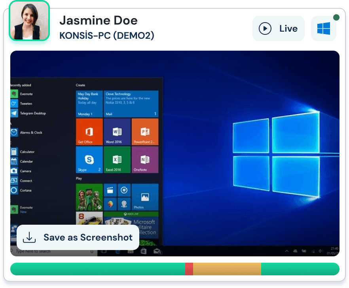Image resolution: width=349 pixels, height=288 pixels.
Task: Open the Word 2016 tile
Action: pyautogui.click(x=117, y=131)
